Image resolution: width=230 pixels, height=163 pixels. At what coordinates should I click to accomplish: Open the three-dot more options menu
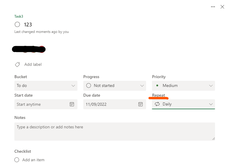point(213,7)
